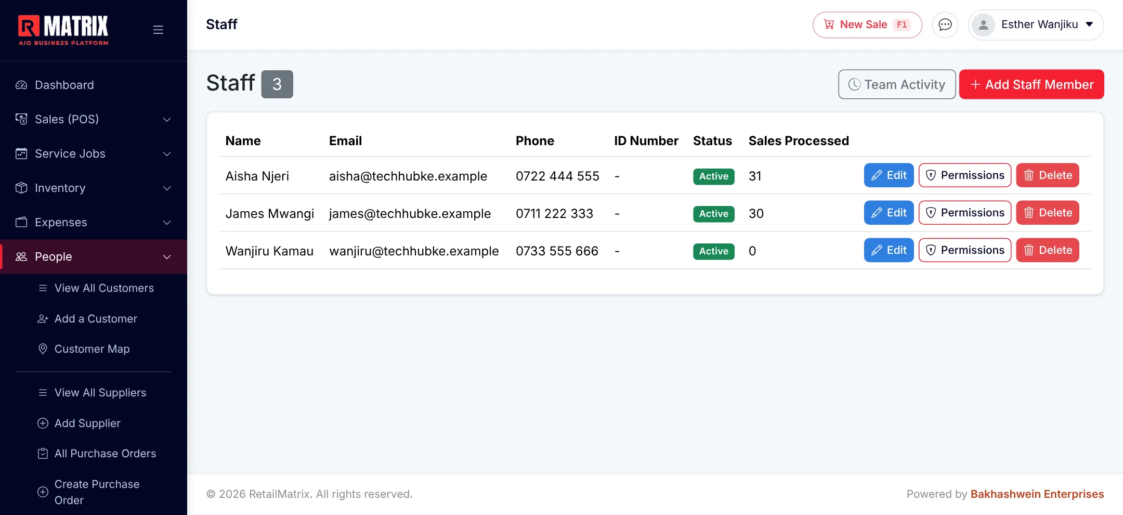
Task: Click the All Purchase Orders clipboard icon
Action: 43,453
